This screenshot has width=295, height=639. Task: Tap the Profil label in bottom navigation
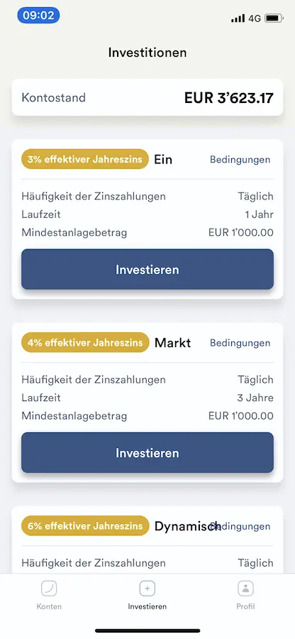245,606
